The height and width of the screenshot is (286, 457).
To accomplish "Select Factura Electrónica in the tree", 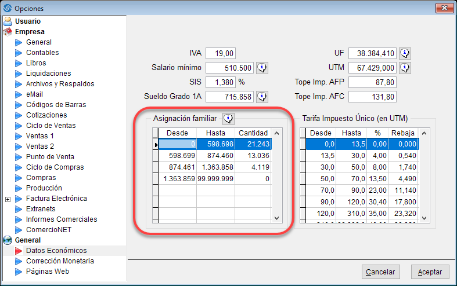I will click(56, 199).
